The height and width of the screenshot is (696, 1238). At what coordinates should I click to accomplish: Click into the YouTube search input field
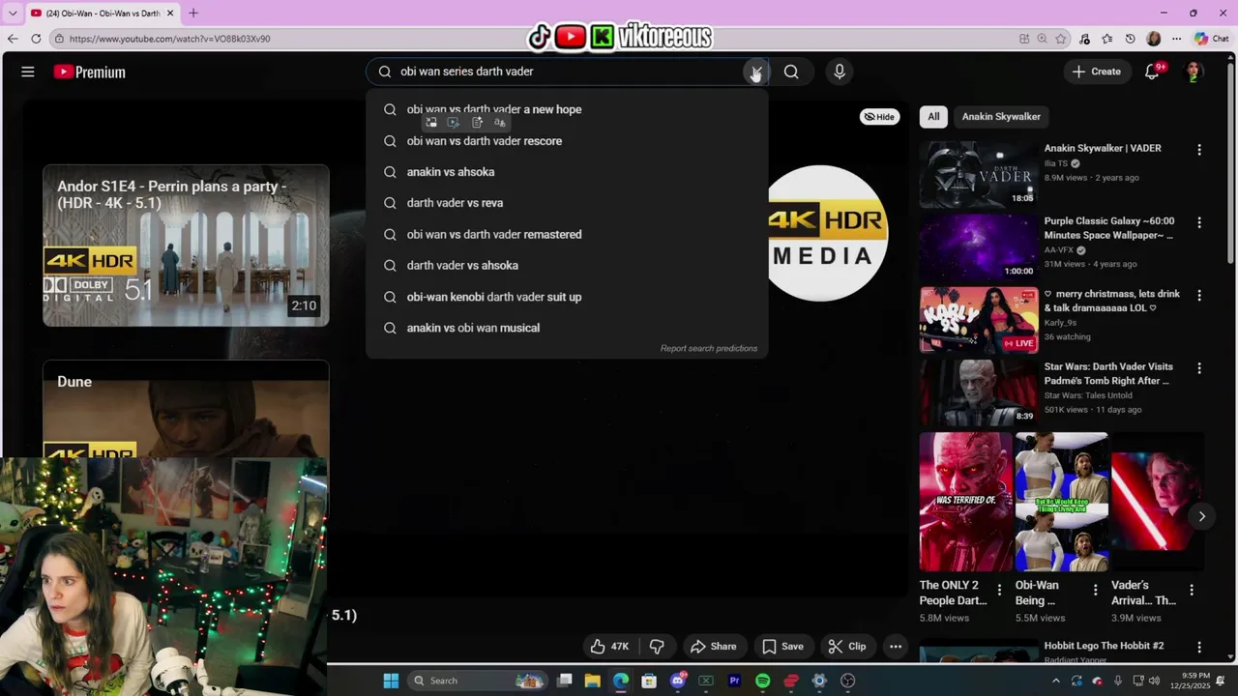(566, 72)
